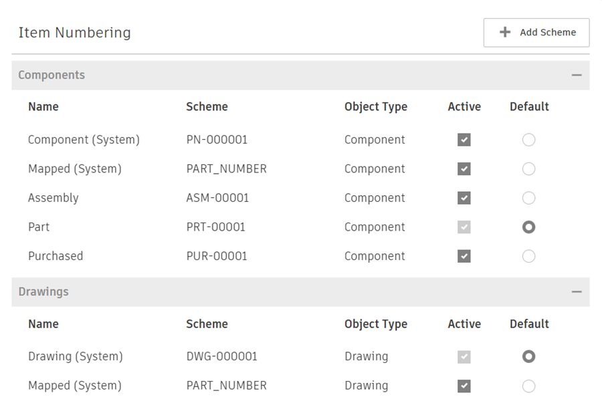Toggle Active for Mapped (System) drawing

pos(464,386)
